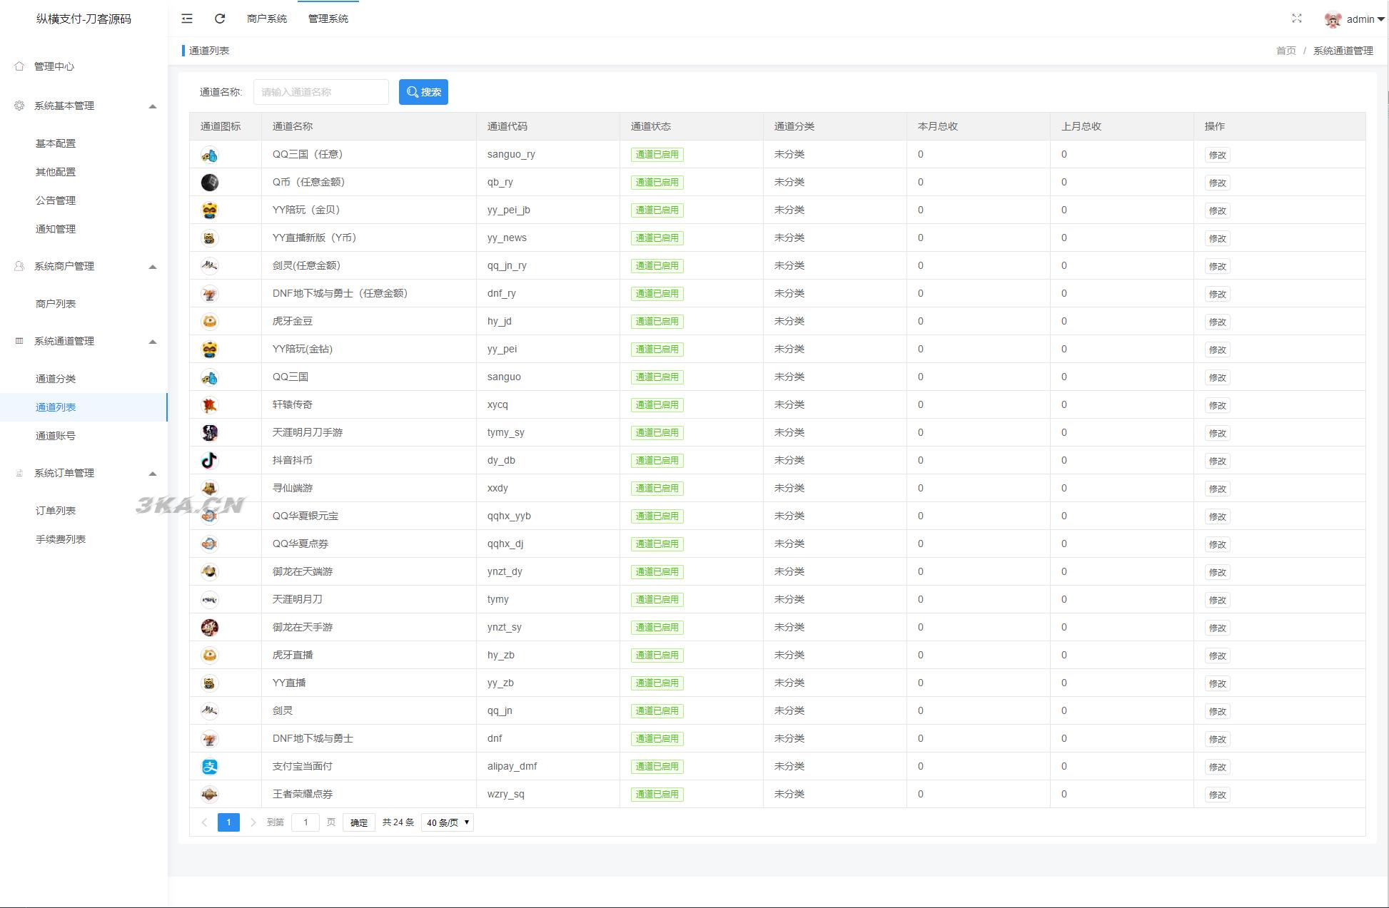Select 通道列表 in the sidebar
The height and width of the screenshot is (908, 1389).
84,407
